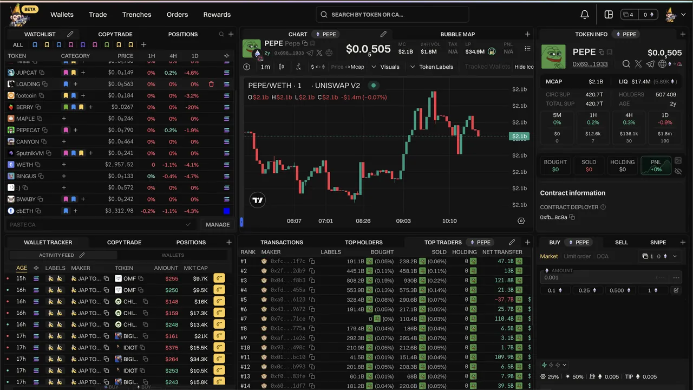
Task: Open the amount options ellipsis menu
Action: pos(676,277)
